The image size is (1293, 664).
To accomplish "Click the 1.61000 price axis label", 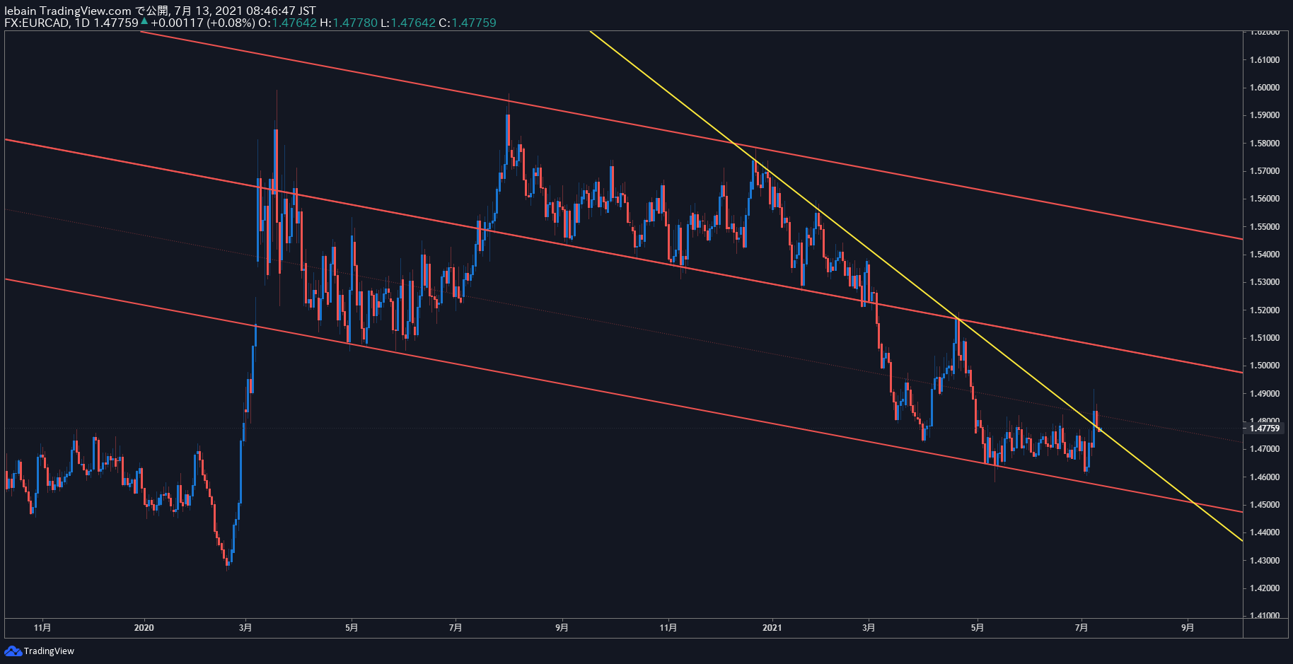I will [x=1265, y=60].
